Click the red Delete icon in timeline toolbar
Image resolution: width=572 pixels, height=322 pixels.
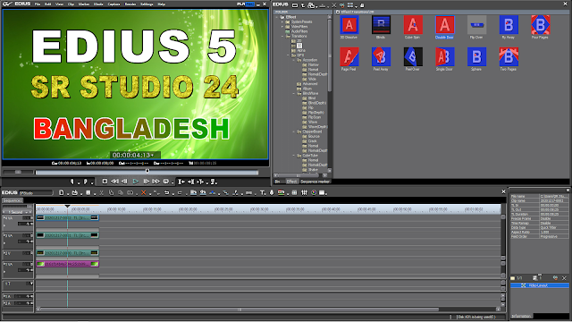143,192
